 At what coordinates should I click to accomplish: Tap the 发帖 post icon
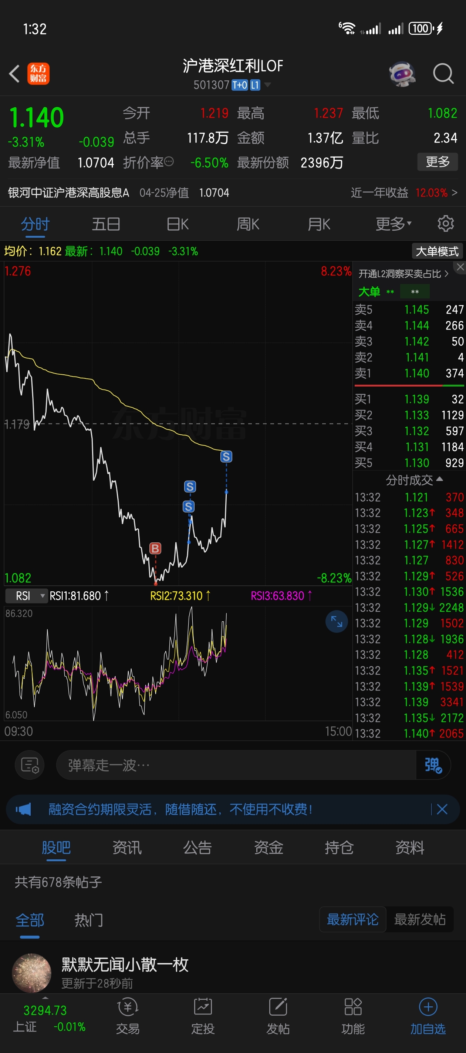(278, 1016)
